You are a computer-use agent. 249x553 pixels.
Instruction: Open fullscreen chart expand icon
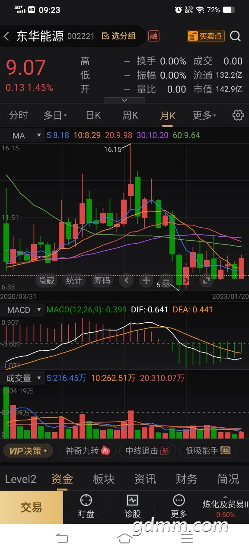[x=206, y=280]
